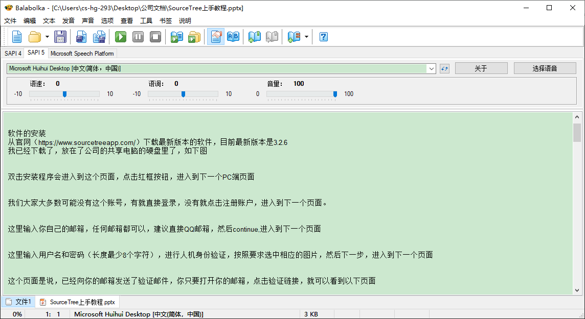Expand the recent files arrow beside open
This screenshot has width=585, height=319.
point(47,37)
